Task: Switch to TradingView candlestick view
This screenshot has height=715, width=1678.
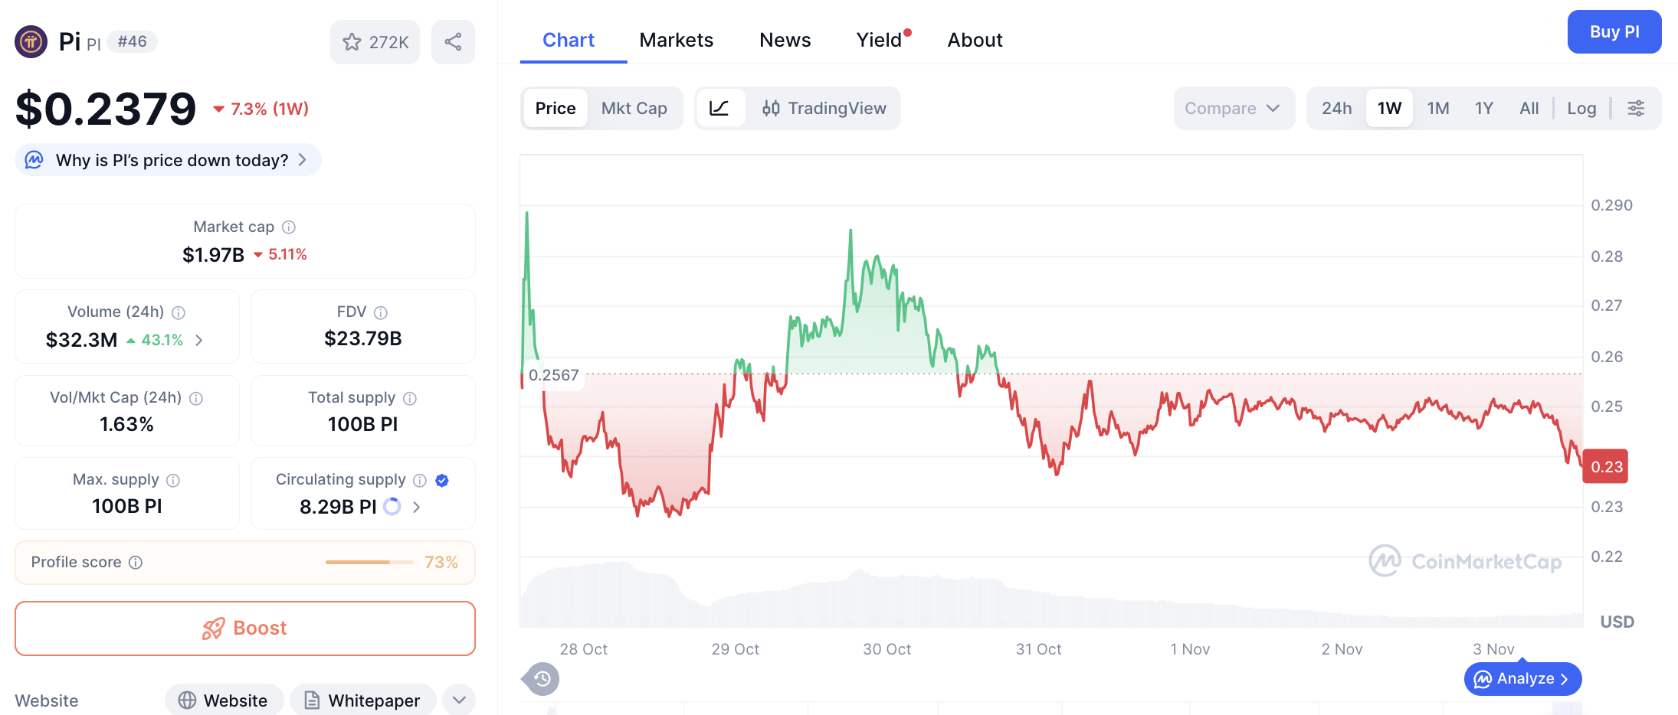Action: click(825, 108)
